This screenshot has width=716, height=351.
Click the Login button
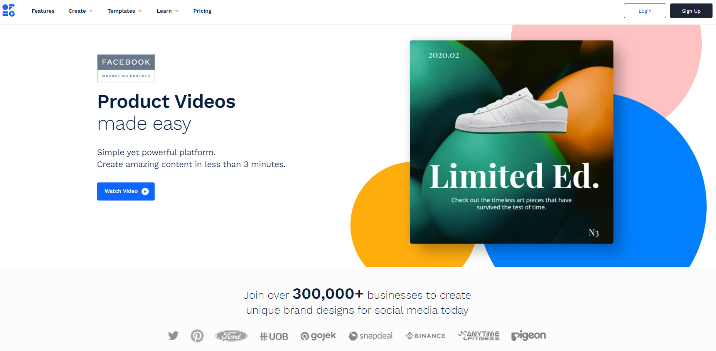pos(645,11)
